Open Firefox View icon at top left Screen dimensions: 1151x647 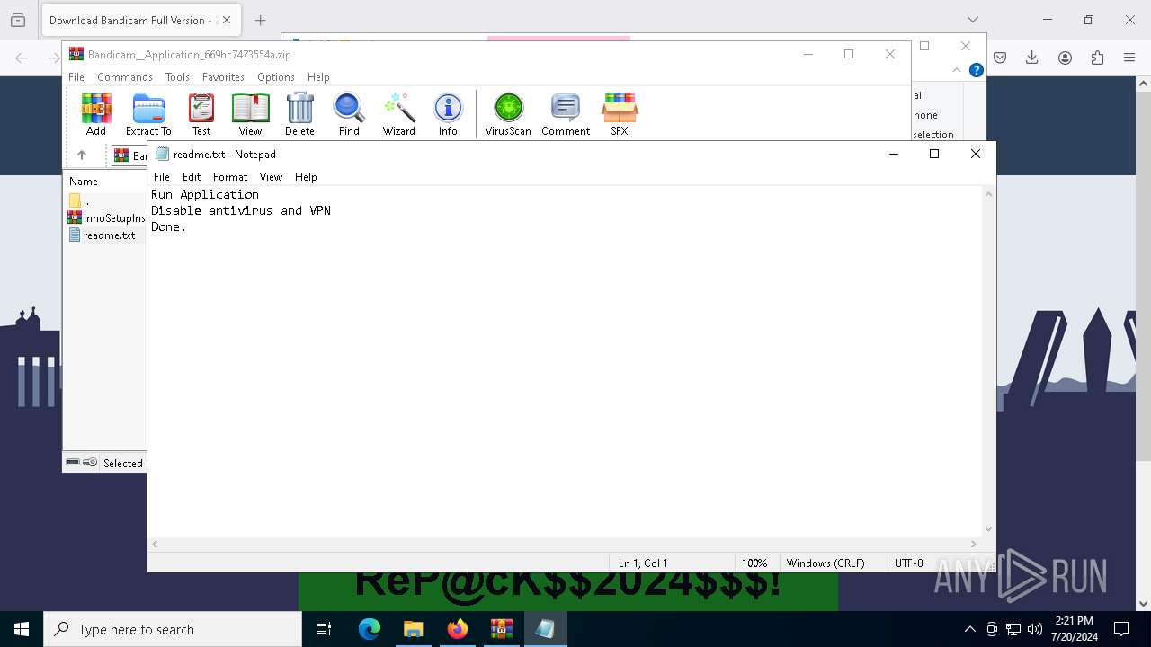coord(18,20)
